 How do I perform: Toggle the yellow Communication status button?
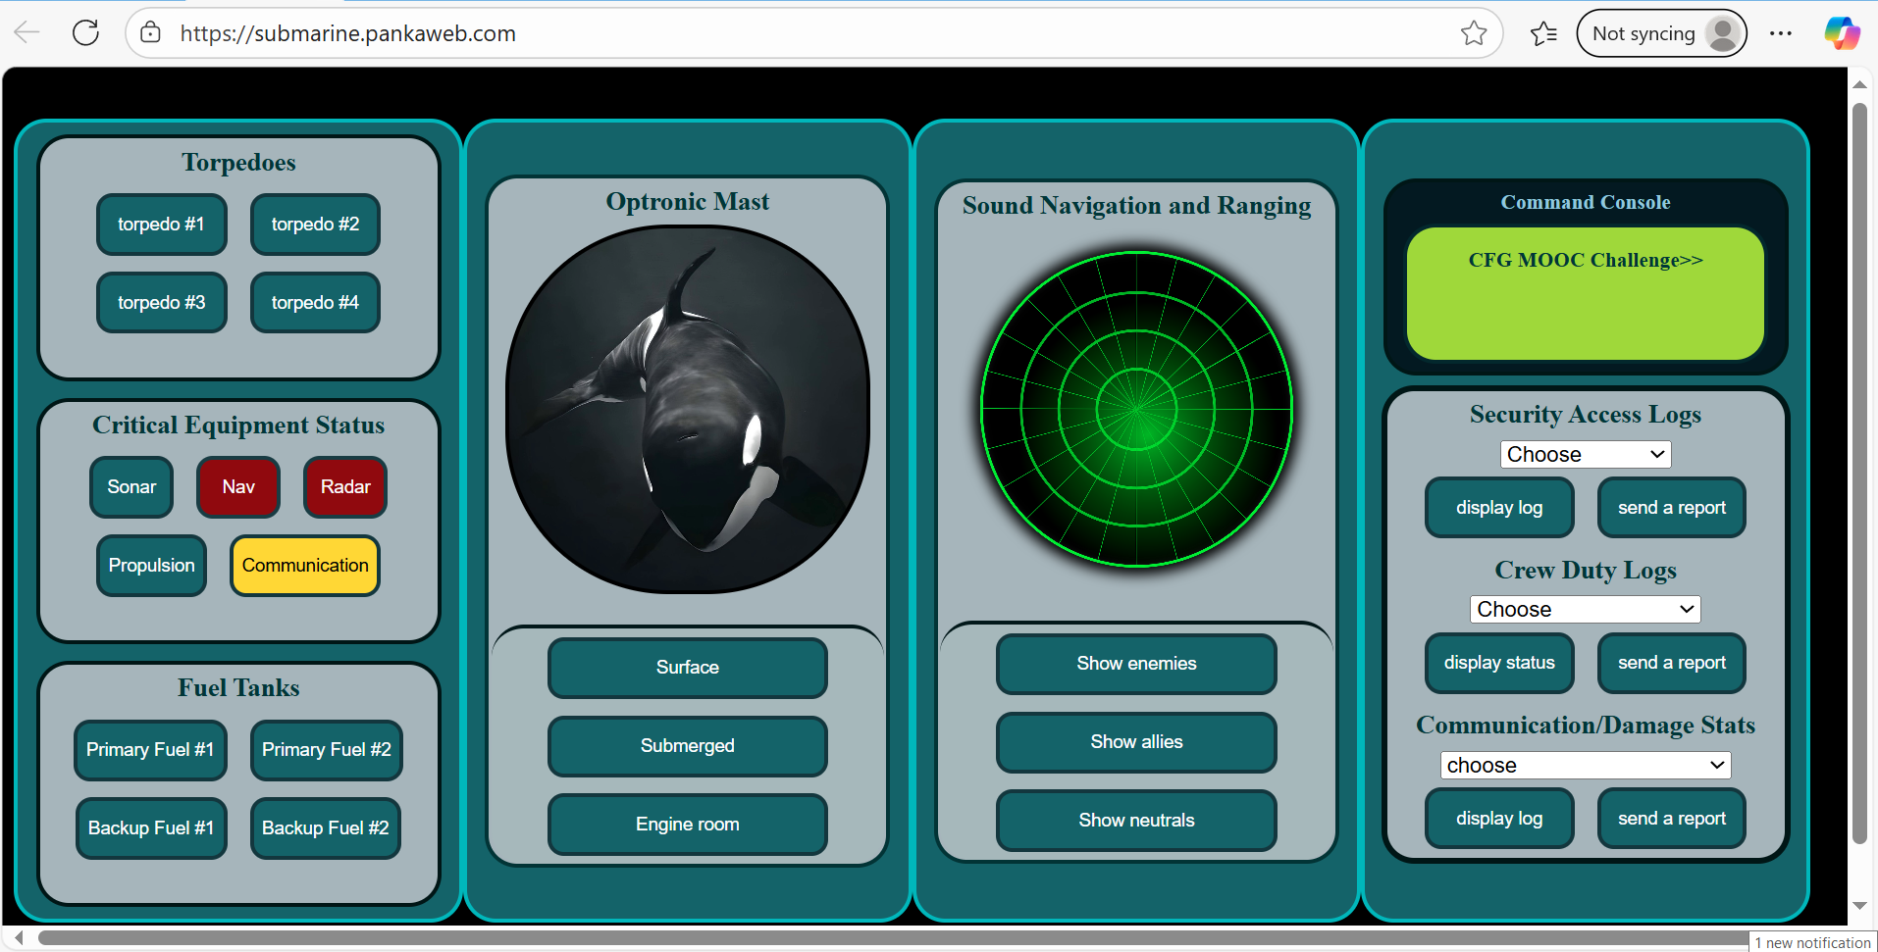point(305,566)
